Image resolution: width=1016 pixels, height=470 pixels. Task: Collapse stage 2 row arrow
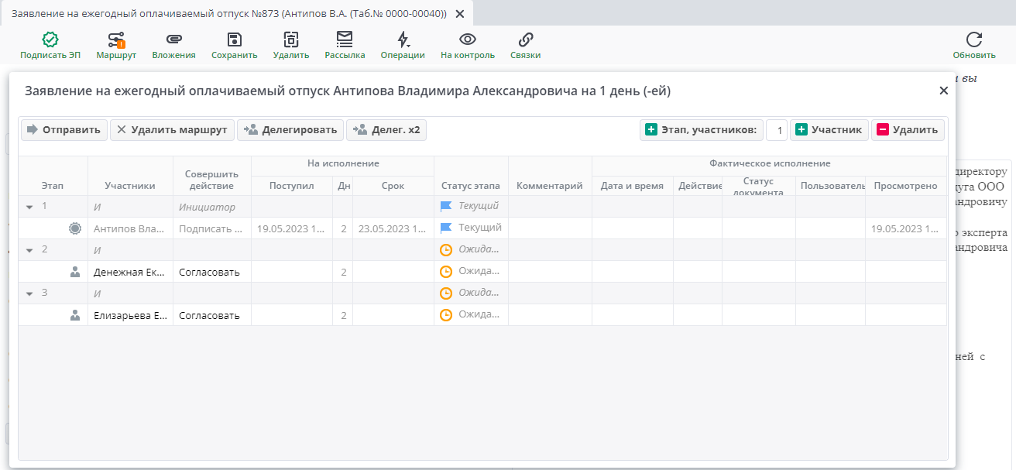pyautogui.click(x=30, y=250)
